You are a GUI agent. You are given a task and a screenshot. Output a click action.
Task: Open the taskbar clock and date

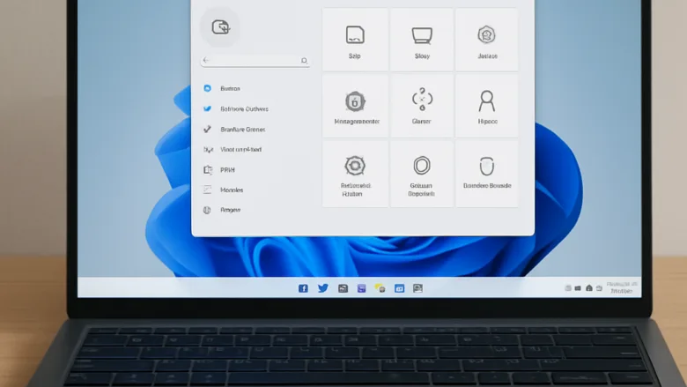coord(622,287)
